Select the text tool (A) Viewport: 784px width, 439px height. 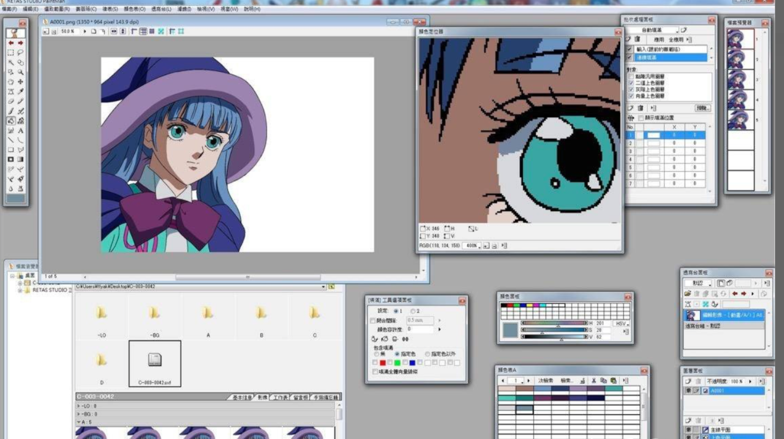[20, 130]
